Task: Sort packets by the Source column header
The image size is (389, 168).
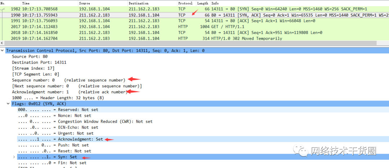Action: pos(103,3)
